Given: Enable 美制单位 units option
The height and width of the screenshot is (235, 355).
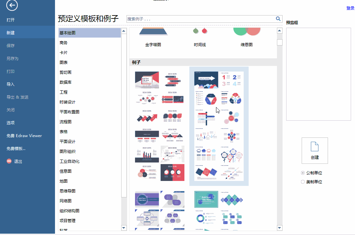Looking at the screenshot, I should coord(302,181).
